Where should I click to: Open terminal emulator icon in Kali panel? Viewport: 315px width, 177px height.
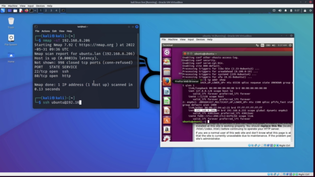[31, 10]
